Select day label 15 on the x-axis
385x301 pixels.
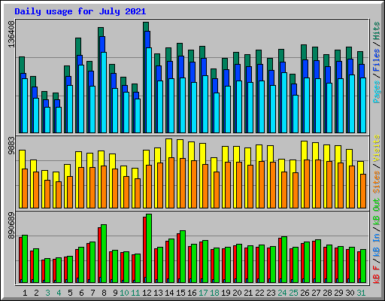180,293
